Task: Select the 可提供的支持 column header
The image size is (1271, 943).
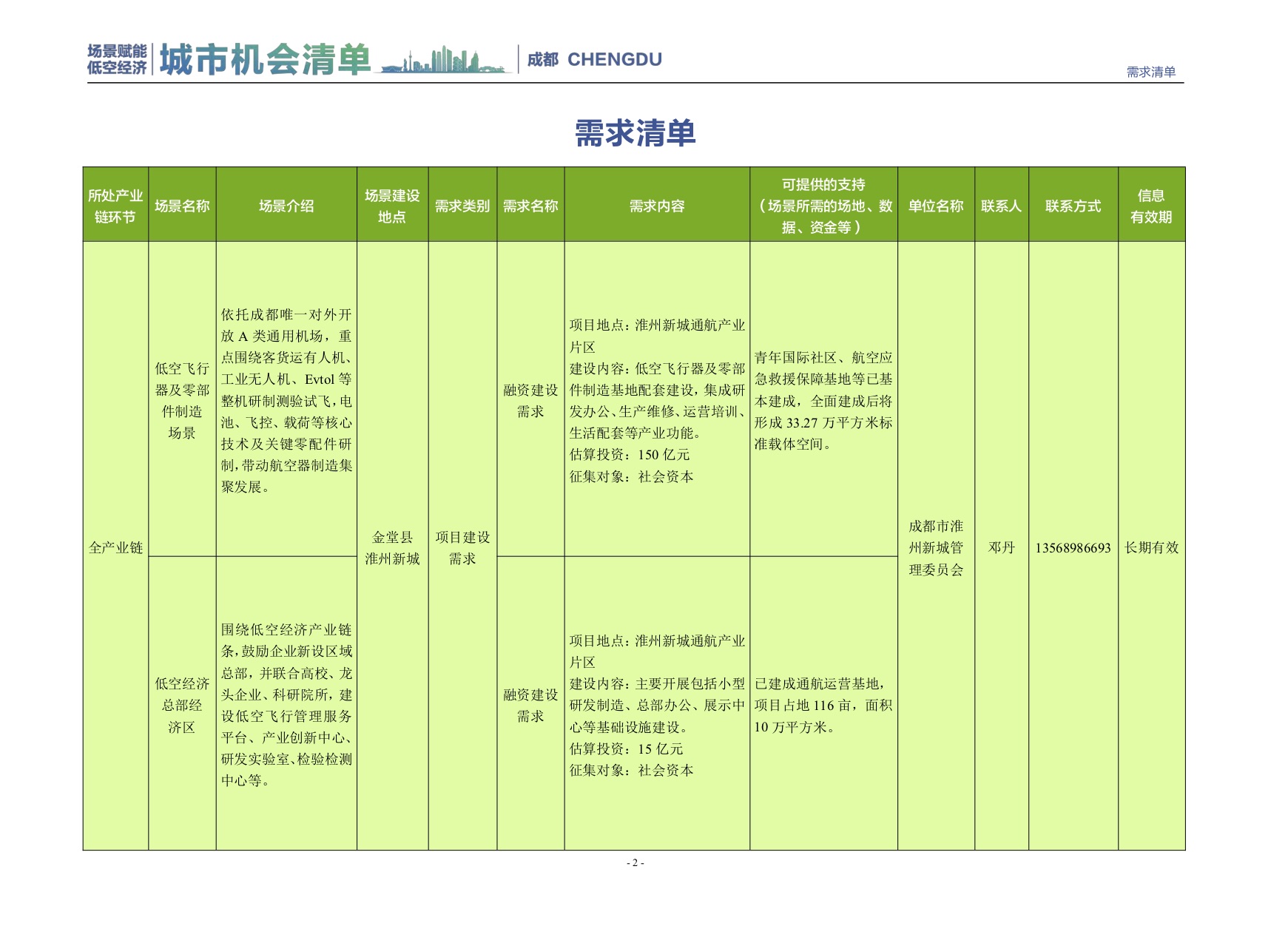Action: 823,206
